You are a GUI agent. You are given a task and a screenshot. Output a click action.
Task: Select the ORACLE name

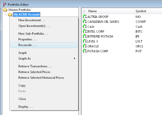[x=93, y=46]
